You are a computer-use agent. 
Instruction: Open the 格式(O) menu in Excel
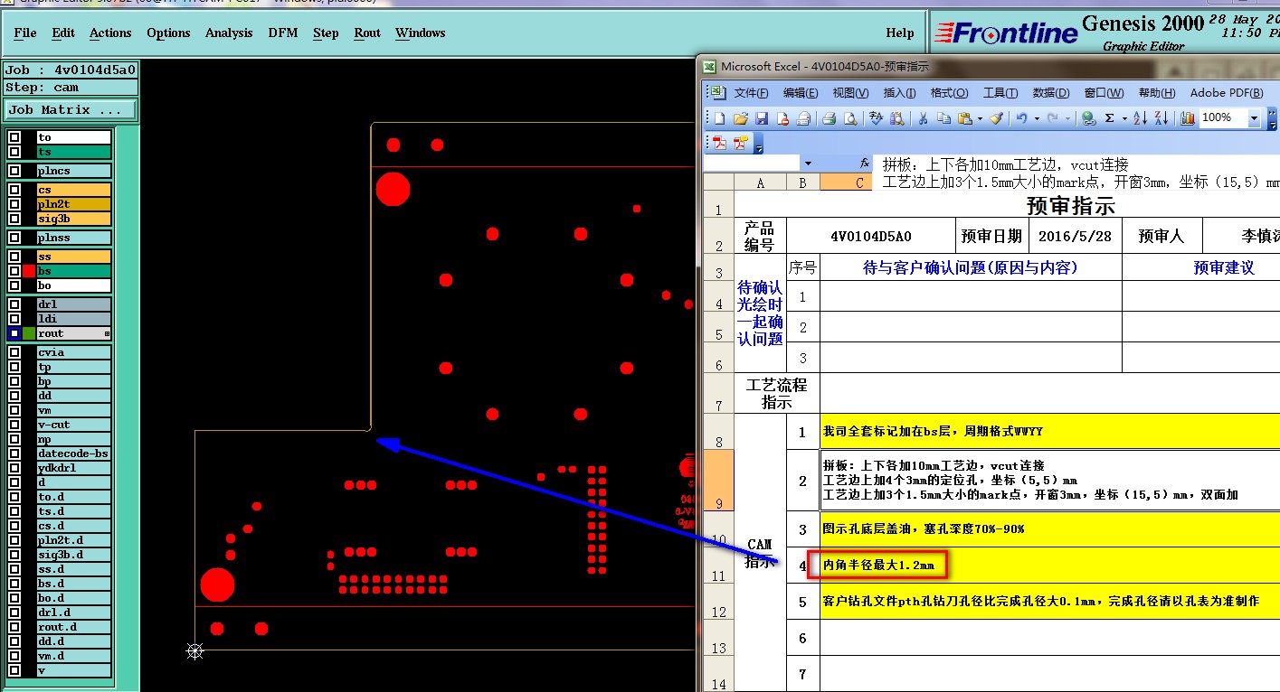pyautogui.click(x=949, y=93)
